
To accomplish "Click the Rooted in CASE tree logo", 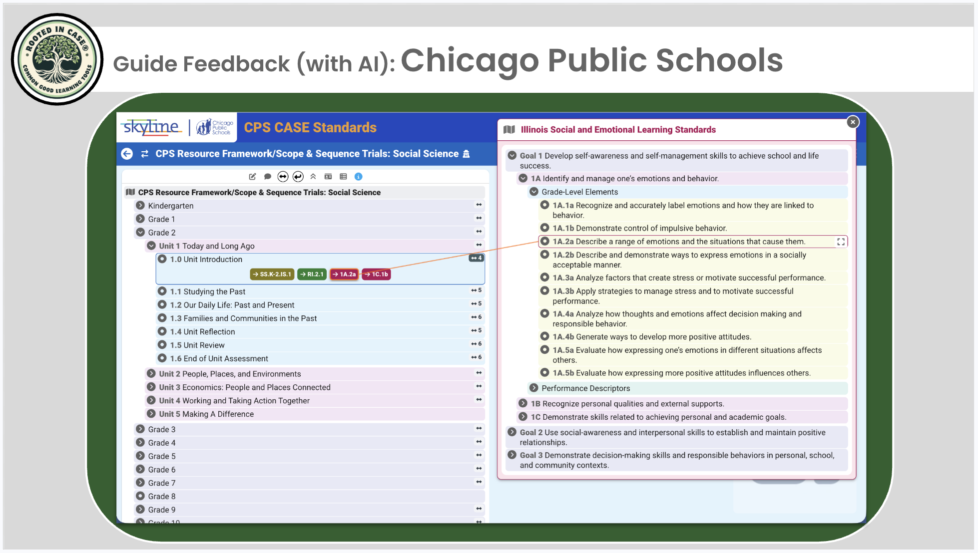I will click(57, 59).
